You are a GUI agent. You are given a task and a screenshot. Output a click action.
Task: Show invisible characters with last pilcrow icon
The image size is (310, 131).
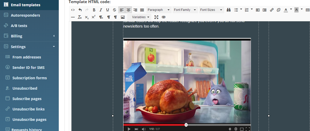click(x=115, y=17)
